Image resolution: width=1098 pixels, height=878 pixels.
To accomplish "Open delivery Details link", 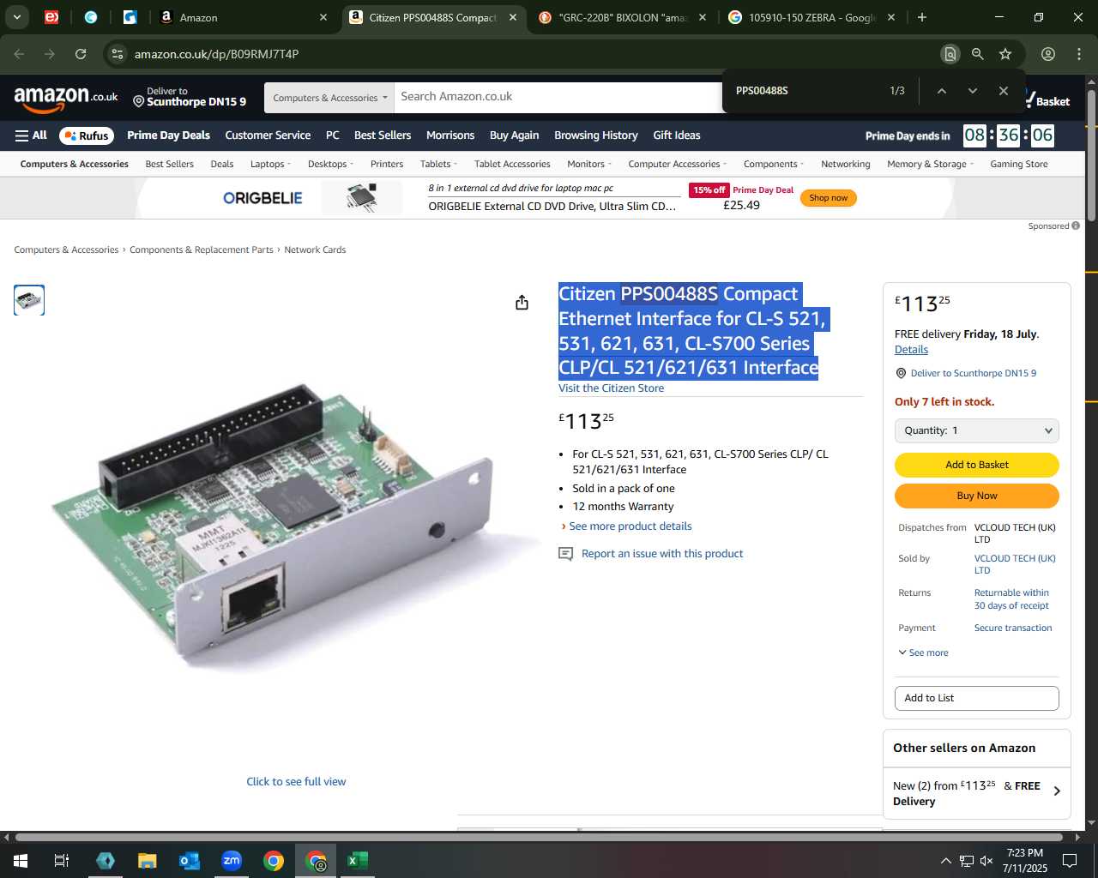I will (911, 350).
